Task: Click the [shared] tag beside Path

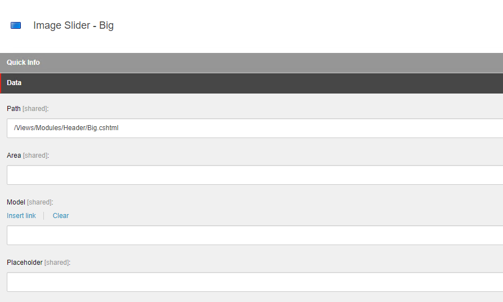Action: pos(35,109)
